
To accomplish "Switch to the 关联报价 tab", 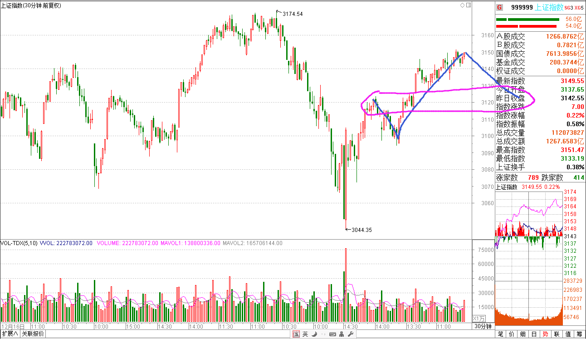I will pyautogui.click(x=33, y=334).
